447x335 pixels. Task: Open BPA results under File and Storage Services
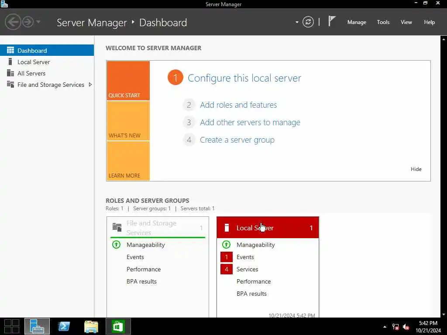point(142,281)
